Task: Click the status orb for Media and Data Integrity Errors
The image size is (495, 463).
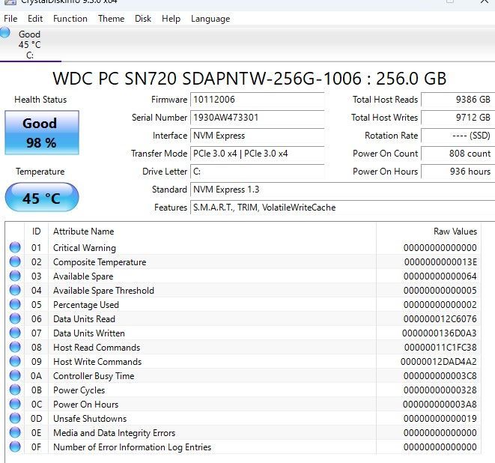Action: (x=15, y=432)
